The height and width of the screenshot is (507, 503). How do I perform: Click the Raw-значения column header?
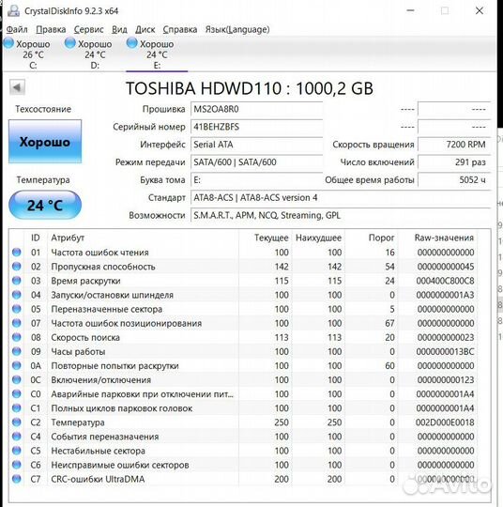pyautogui.click(x=444, y=238)
